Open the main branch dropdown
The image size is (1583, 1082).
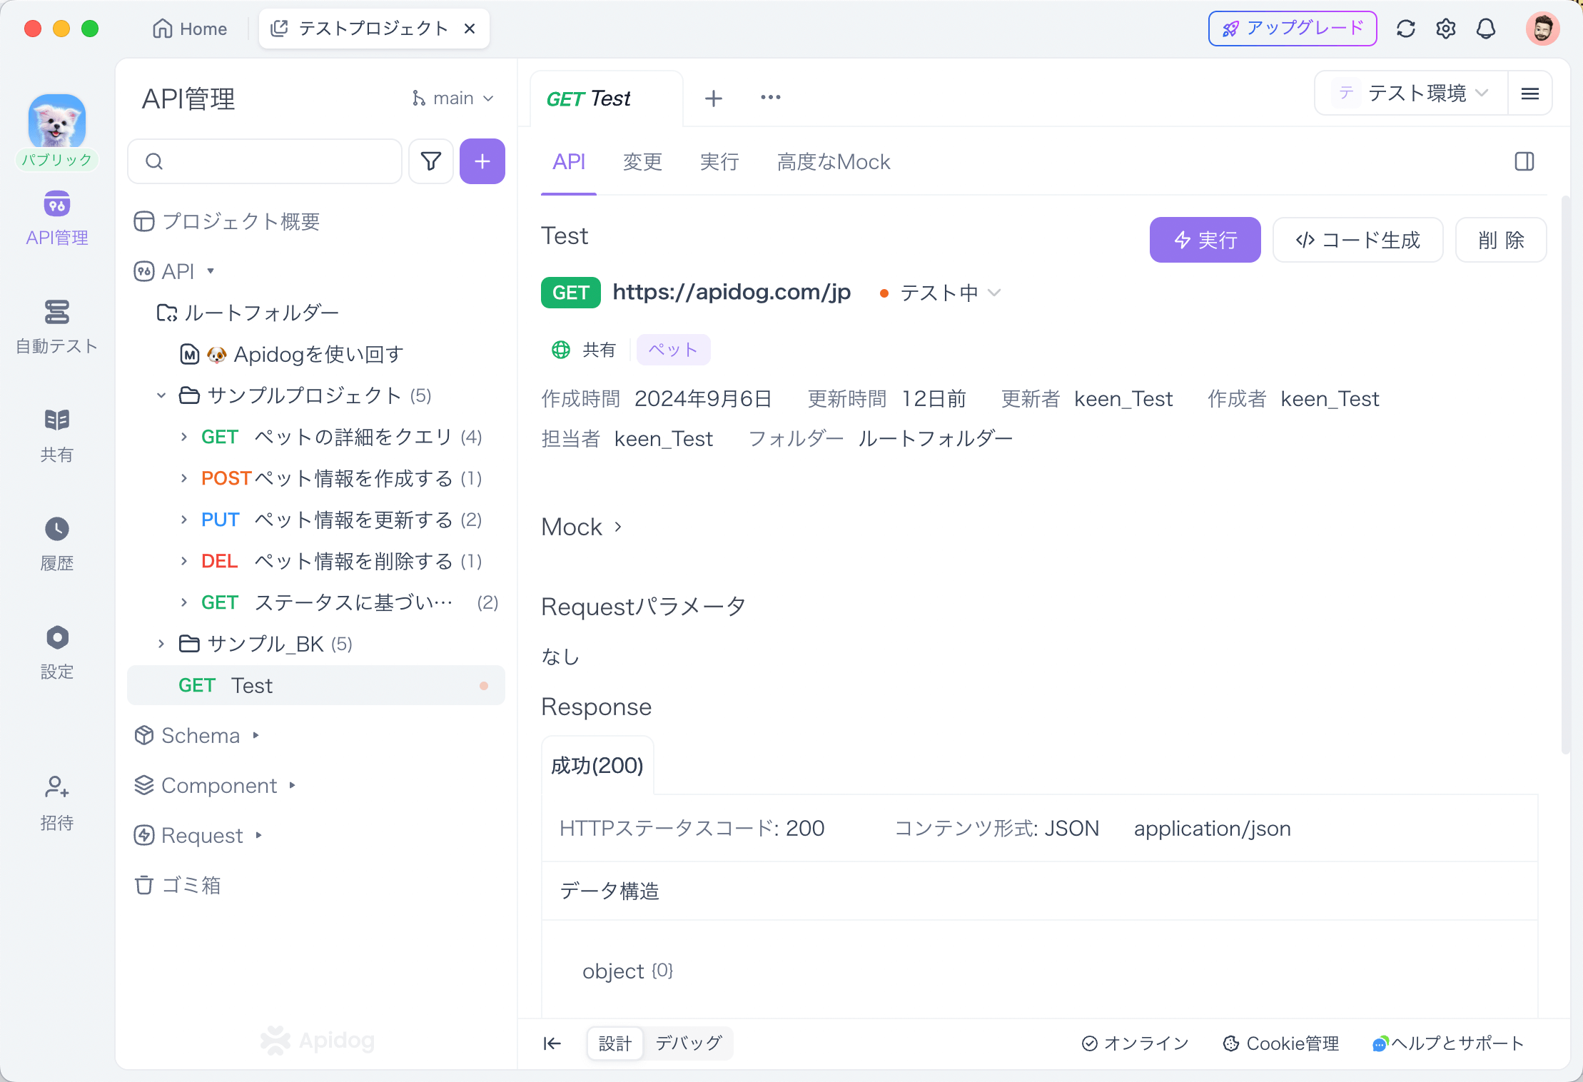453,98
